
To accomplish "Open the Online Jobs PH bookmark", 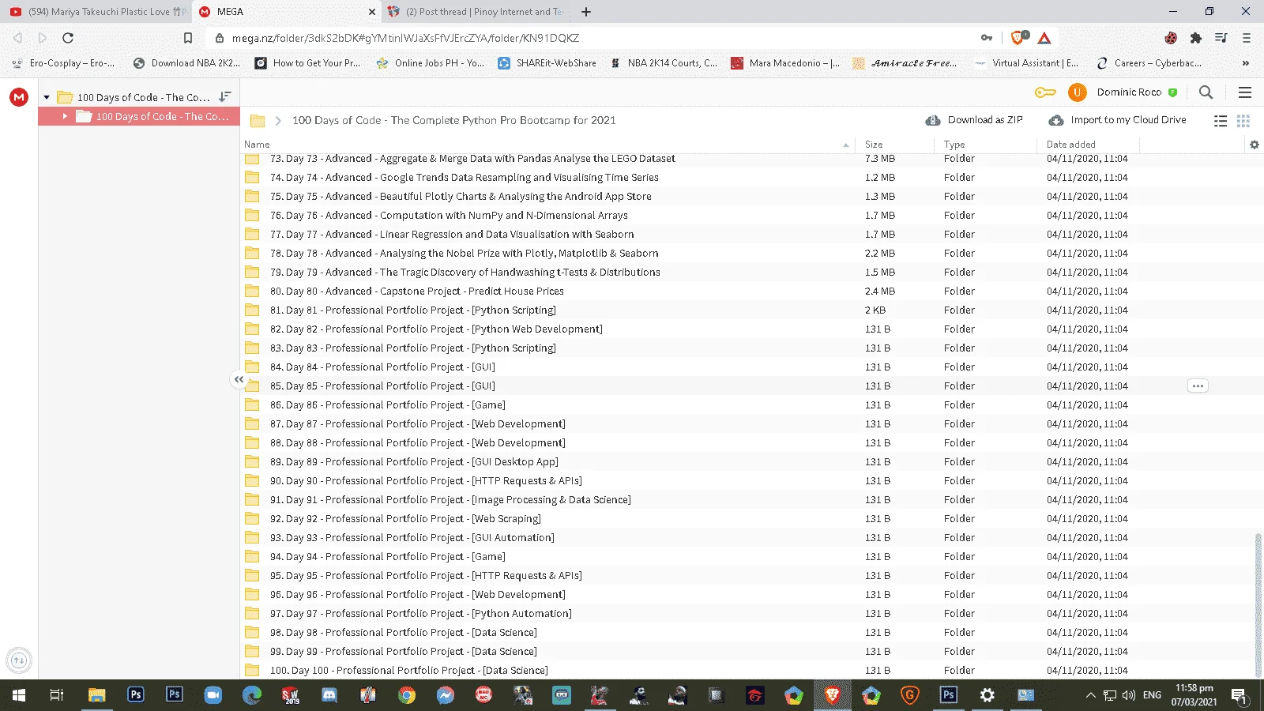I will [x=431, y=63].
